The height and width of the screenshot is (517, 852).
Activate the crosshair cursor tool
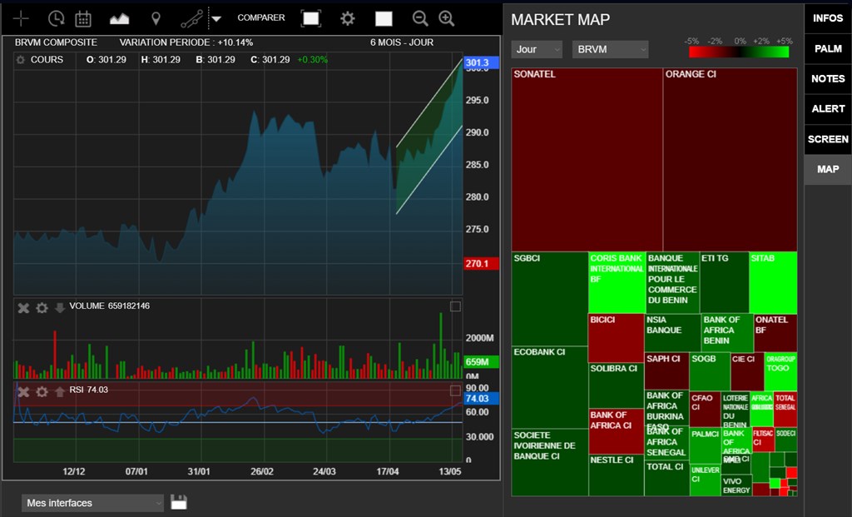tap(21, 18)
